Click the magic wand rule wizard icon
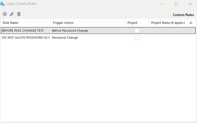Screen dimensions: 197x123 12,14
